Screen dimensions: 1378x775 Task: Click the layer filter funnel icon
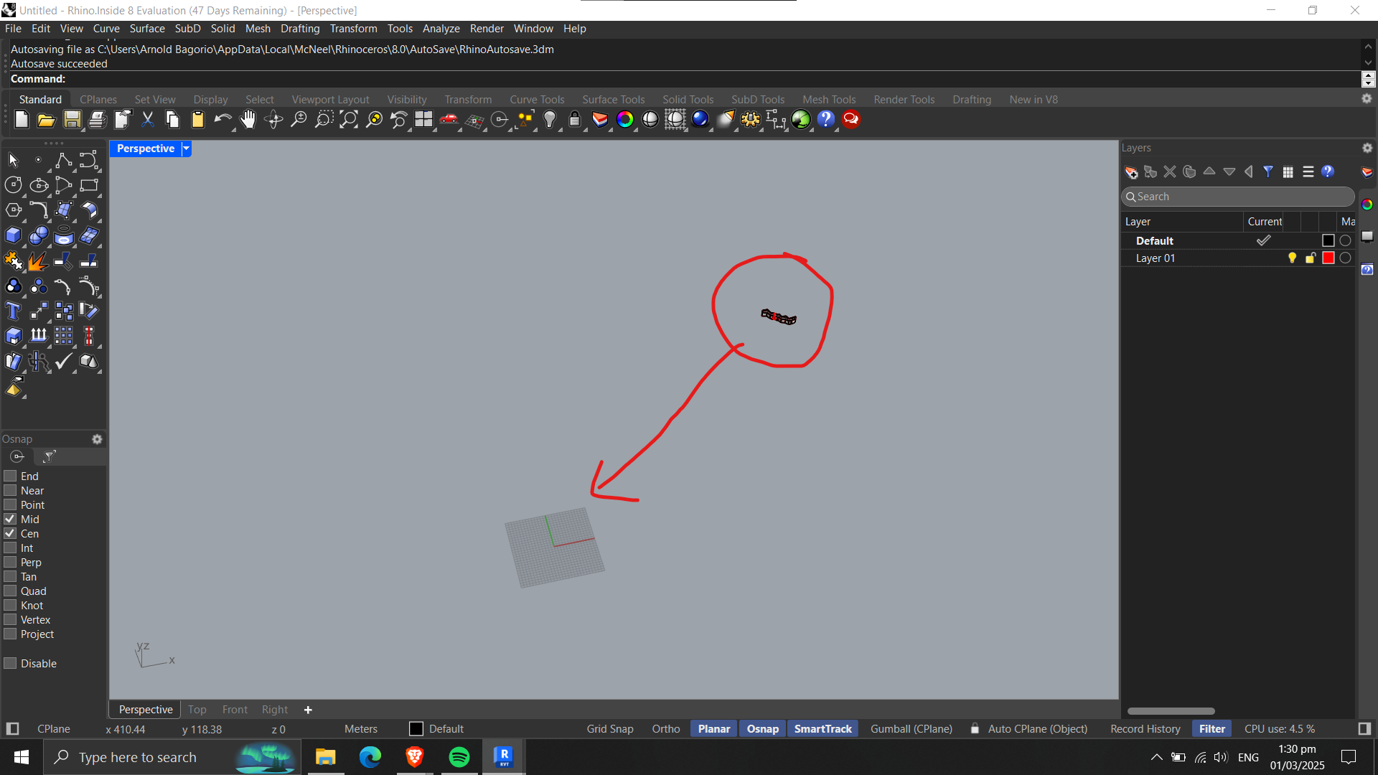(x=1269, y=172)
